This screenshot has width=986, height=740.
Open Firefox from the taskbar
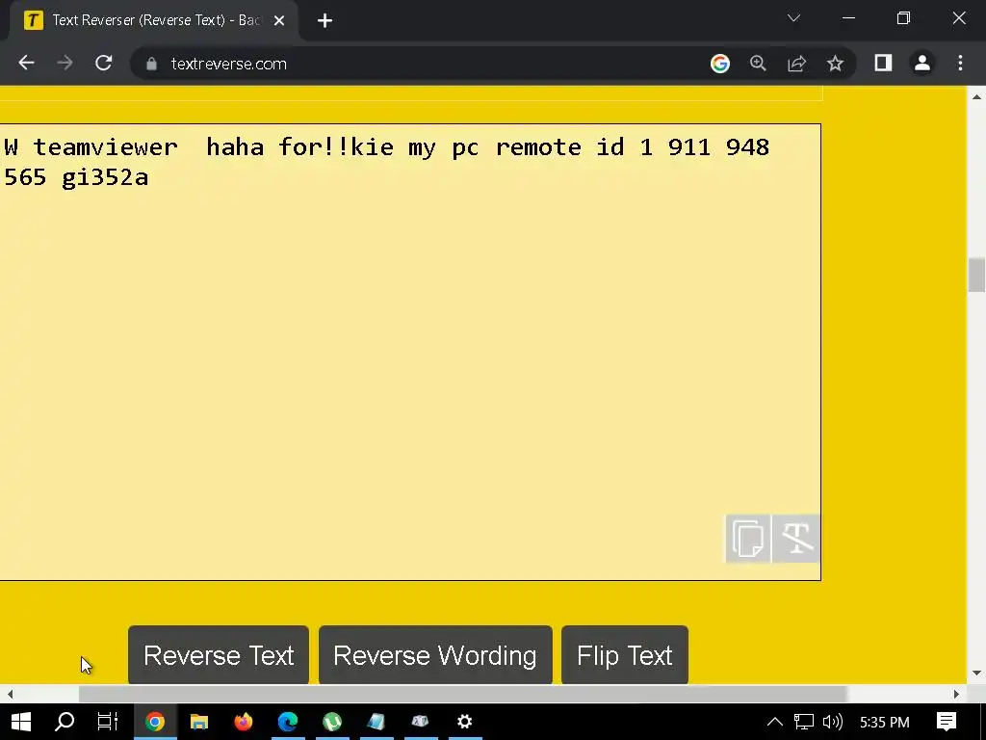click(x=244, y=721)
